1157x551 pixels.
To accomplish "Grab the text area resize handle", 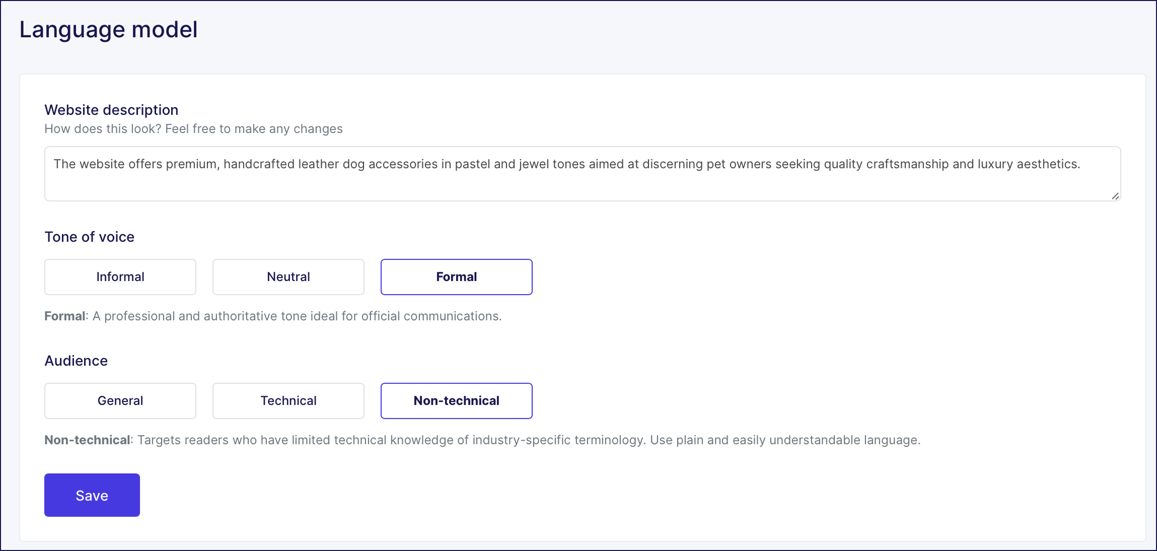I will [x=1115, y=196].
